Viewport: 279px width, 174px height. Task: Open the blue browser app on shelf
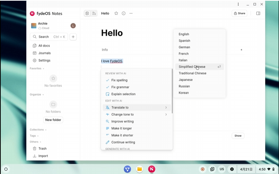pyautogui.click(x=127, y=169)
